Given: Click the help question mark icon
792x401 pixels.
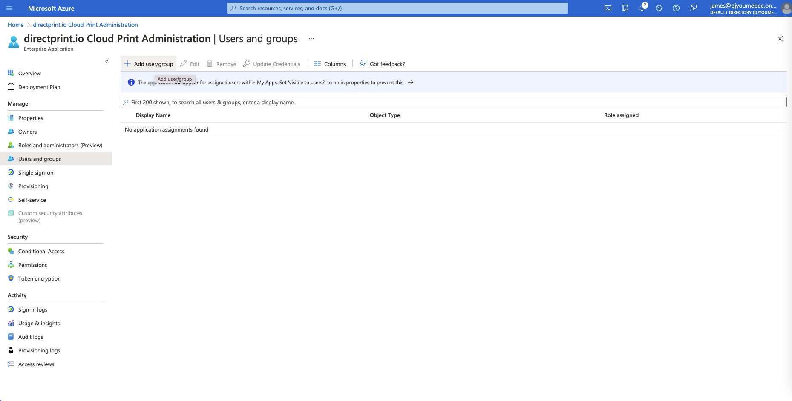Looking at the screenshot, I should click(676, 8).
